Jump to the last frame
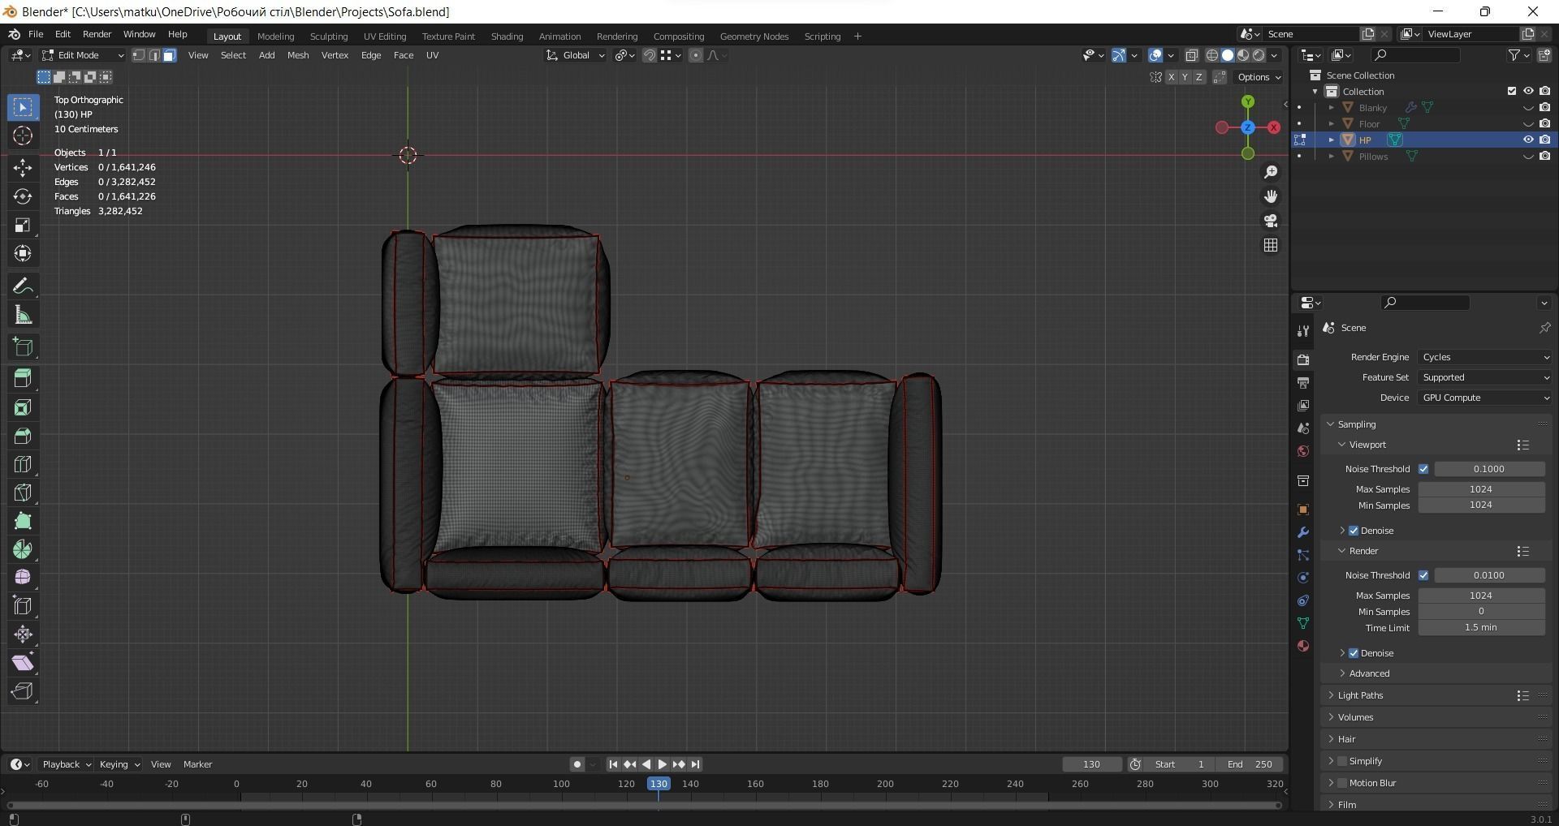 695,764
